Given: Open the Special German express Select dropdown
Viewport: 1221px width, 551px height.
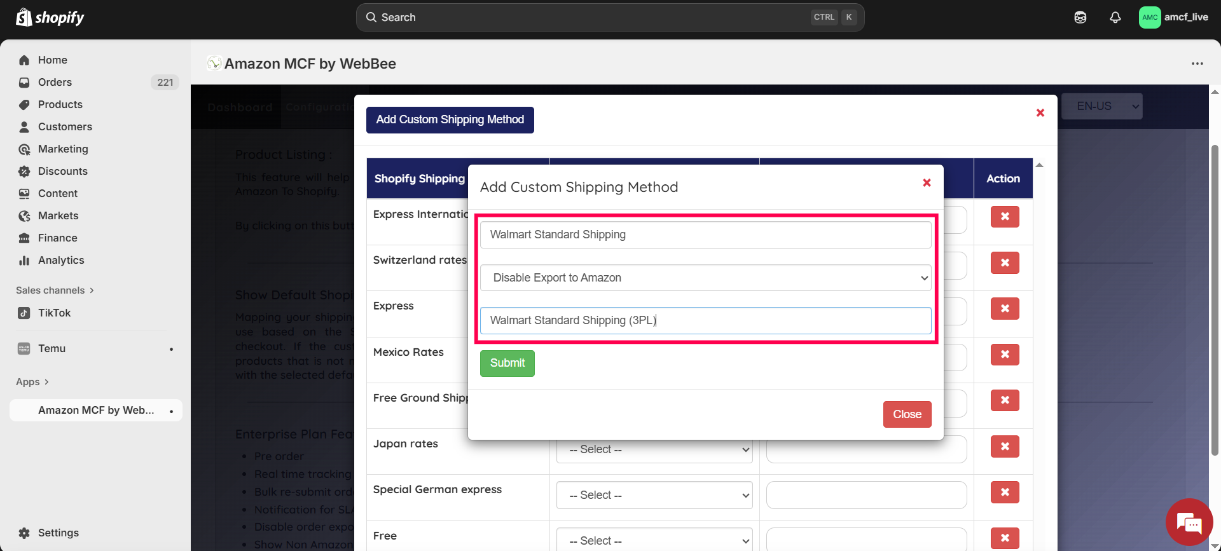Looking at the screenshot, I should pyautogui.click(x=654, y=495).
